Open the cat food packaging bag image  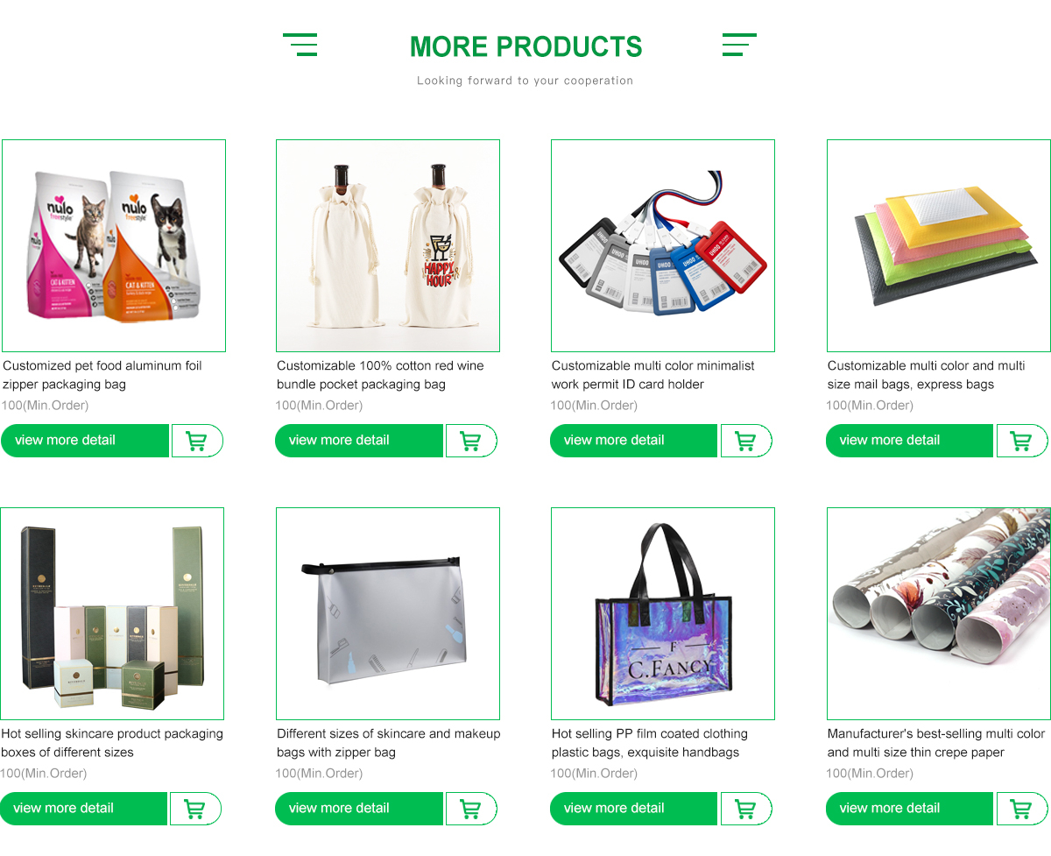point(114,246)
